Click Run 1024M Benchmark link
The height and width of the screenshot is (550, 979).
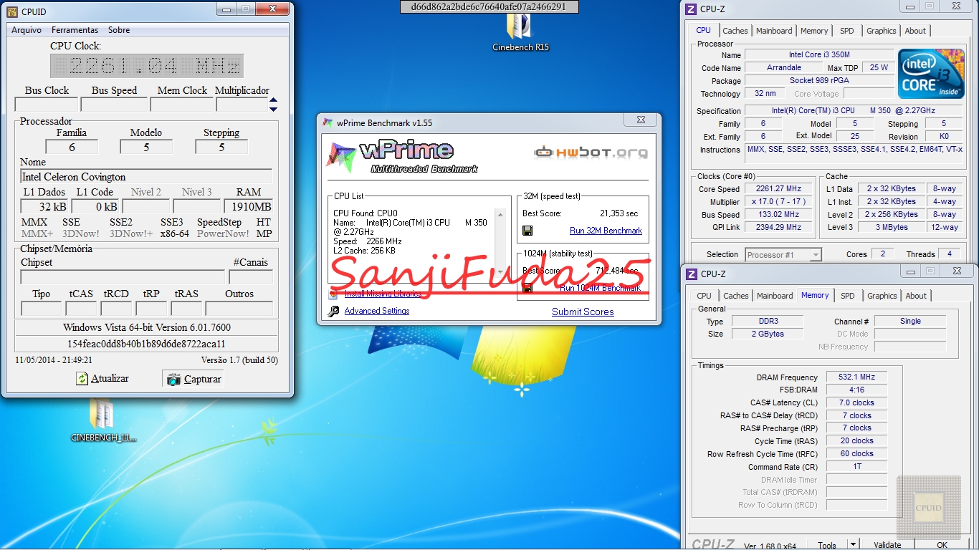[601, 288]
